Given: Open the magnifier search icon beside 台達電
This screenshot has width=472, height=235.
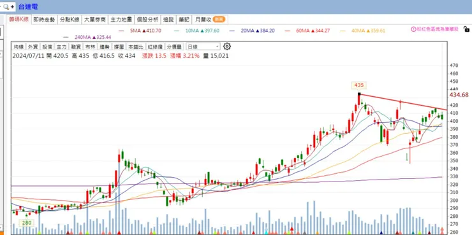Looking at the screenshot, I should [x=6, y=6].
